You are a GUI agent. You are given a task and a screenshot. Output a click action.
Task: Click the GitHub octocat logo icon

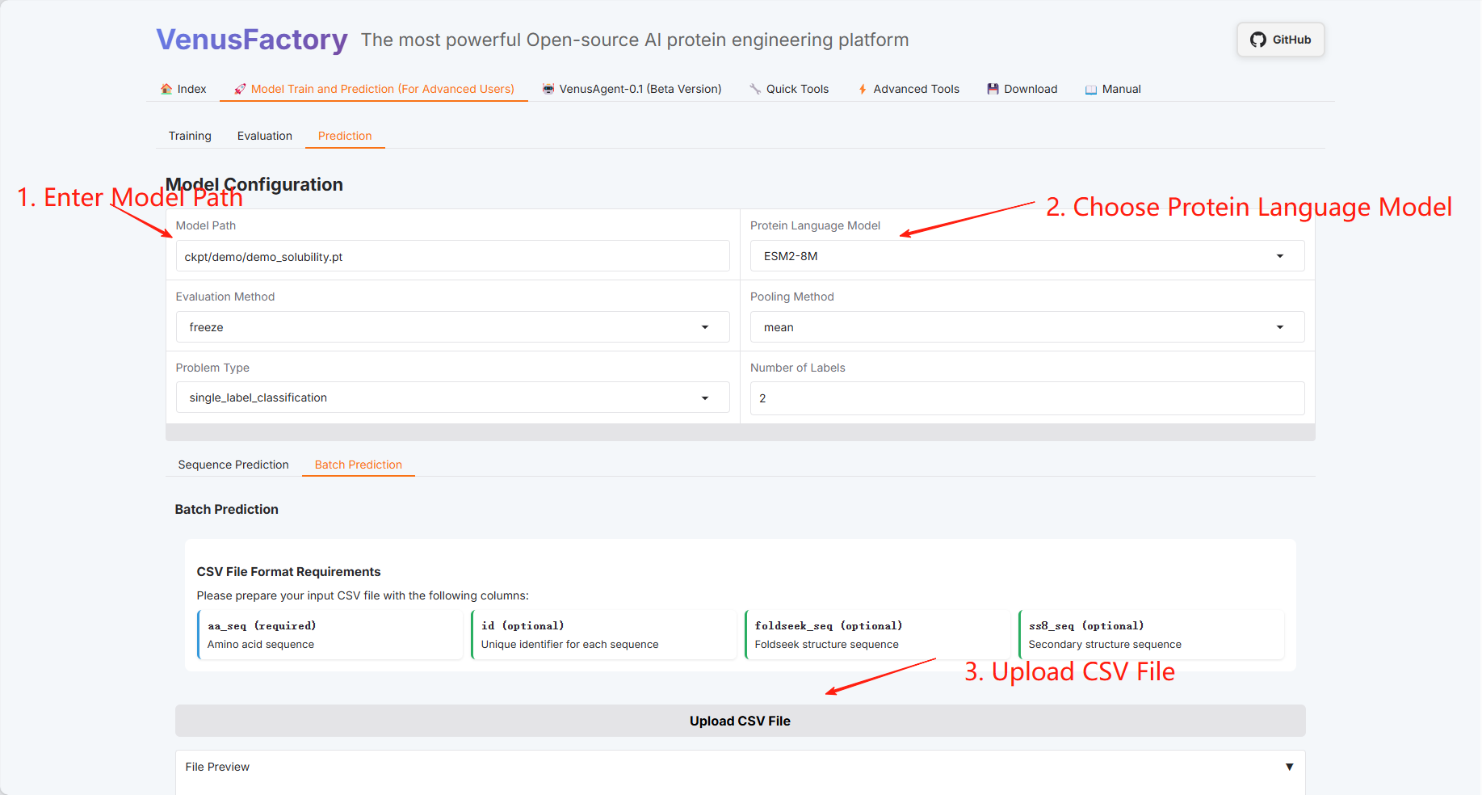pos(1257,40)
